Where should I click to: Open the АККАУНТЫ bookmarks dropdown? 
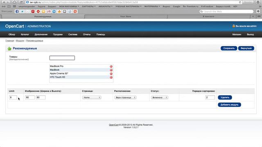106,7
